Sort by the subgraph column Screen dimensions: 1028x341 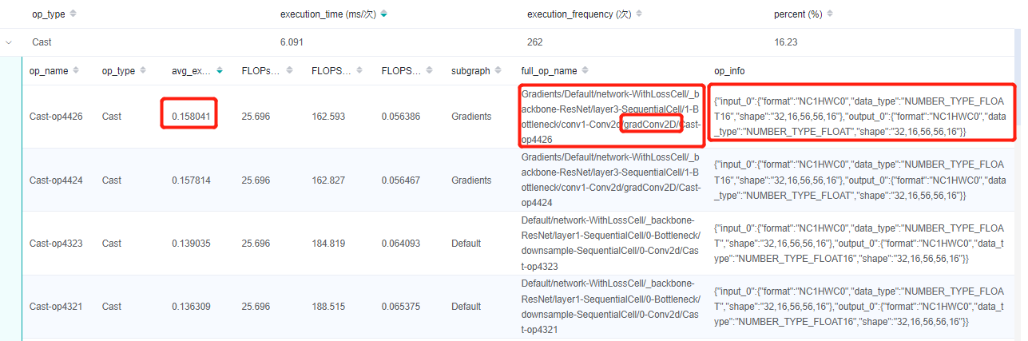(x=498, y=71)
